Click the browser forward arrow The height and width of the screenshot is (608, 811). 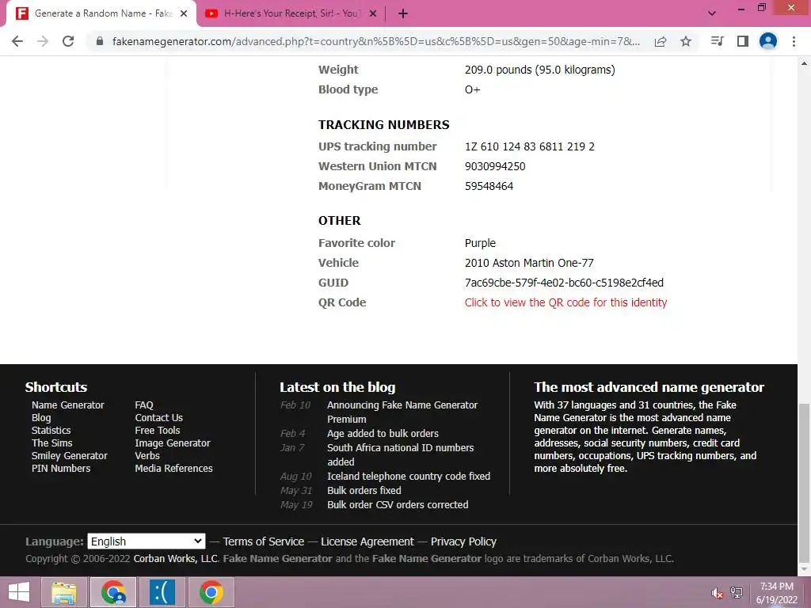point(43,41)
